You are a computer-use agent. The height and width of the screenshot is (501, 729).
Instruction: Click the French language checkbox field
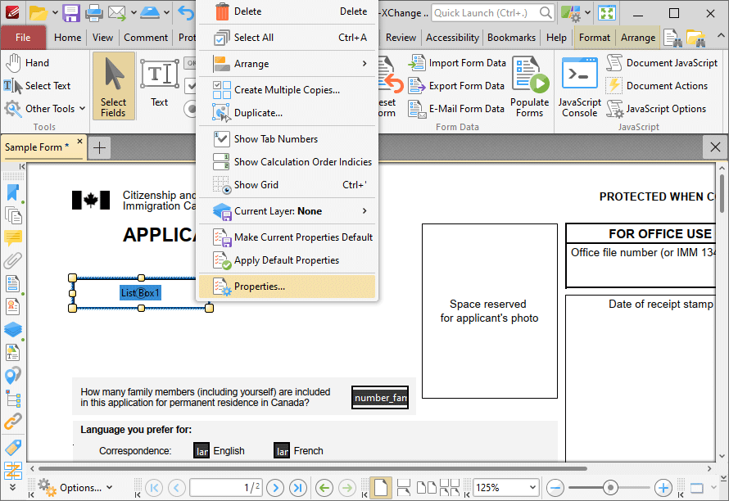coord(282,451)
